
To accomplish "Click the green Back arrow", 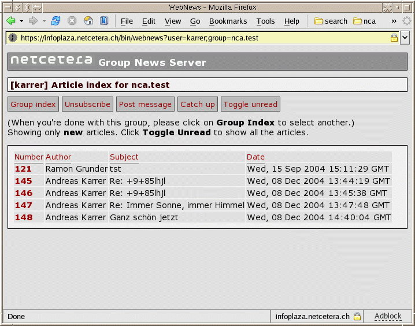I will pos(11,21).
